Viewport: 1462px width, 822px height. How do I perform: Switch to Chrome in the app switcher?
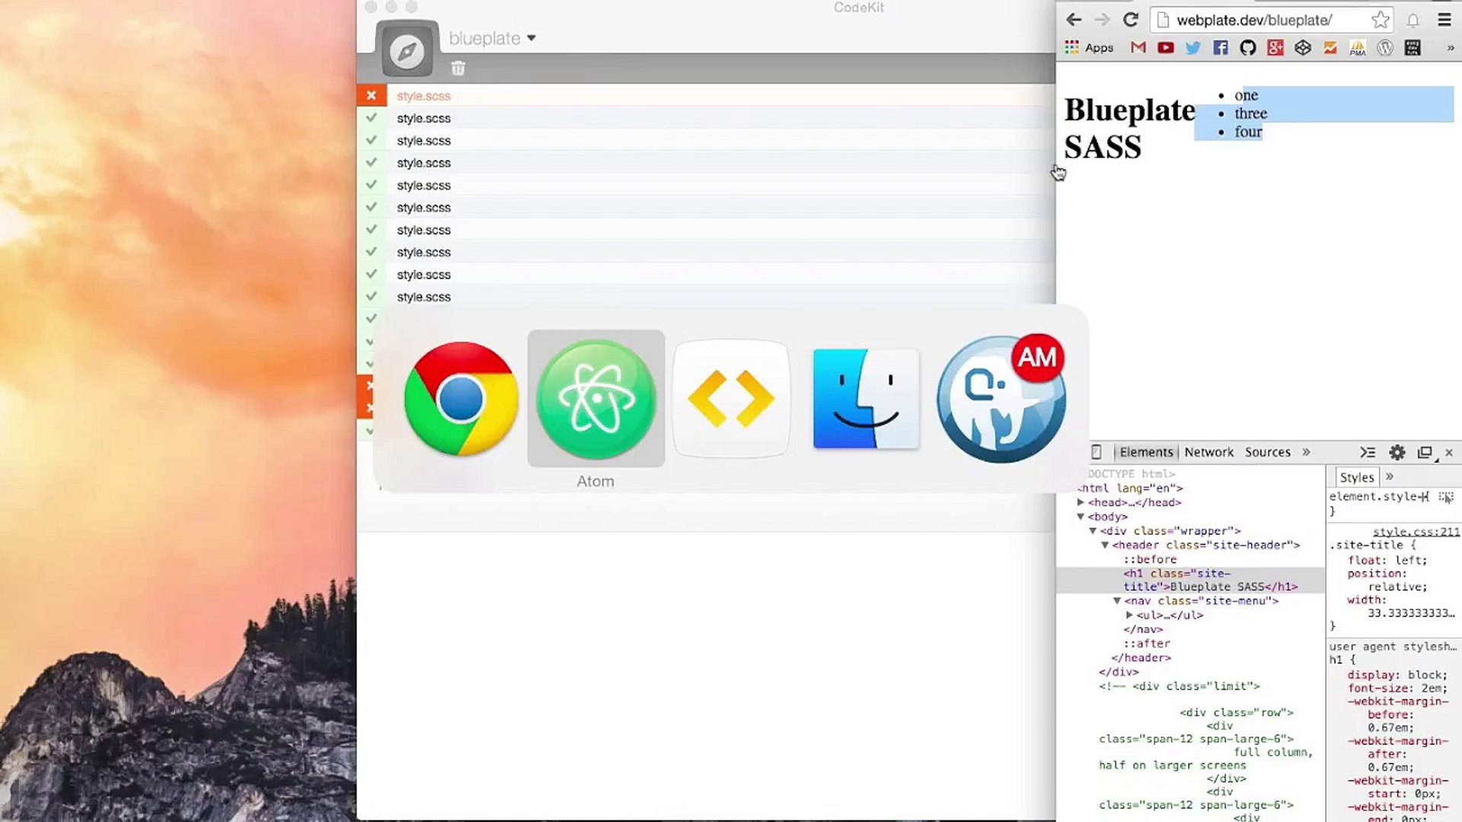coord(461,398)
